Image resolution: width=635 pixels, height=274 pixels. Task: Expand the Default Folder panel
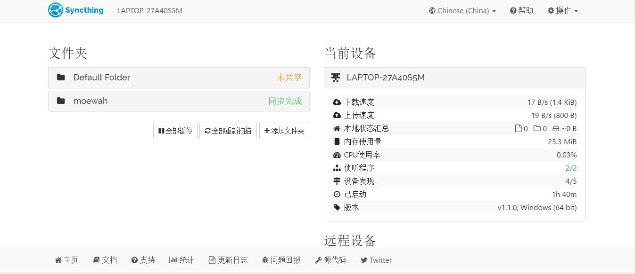(179, 78)
